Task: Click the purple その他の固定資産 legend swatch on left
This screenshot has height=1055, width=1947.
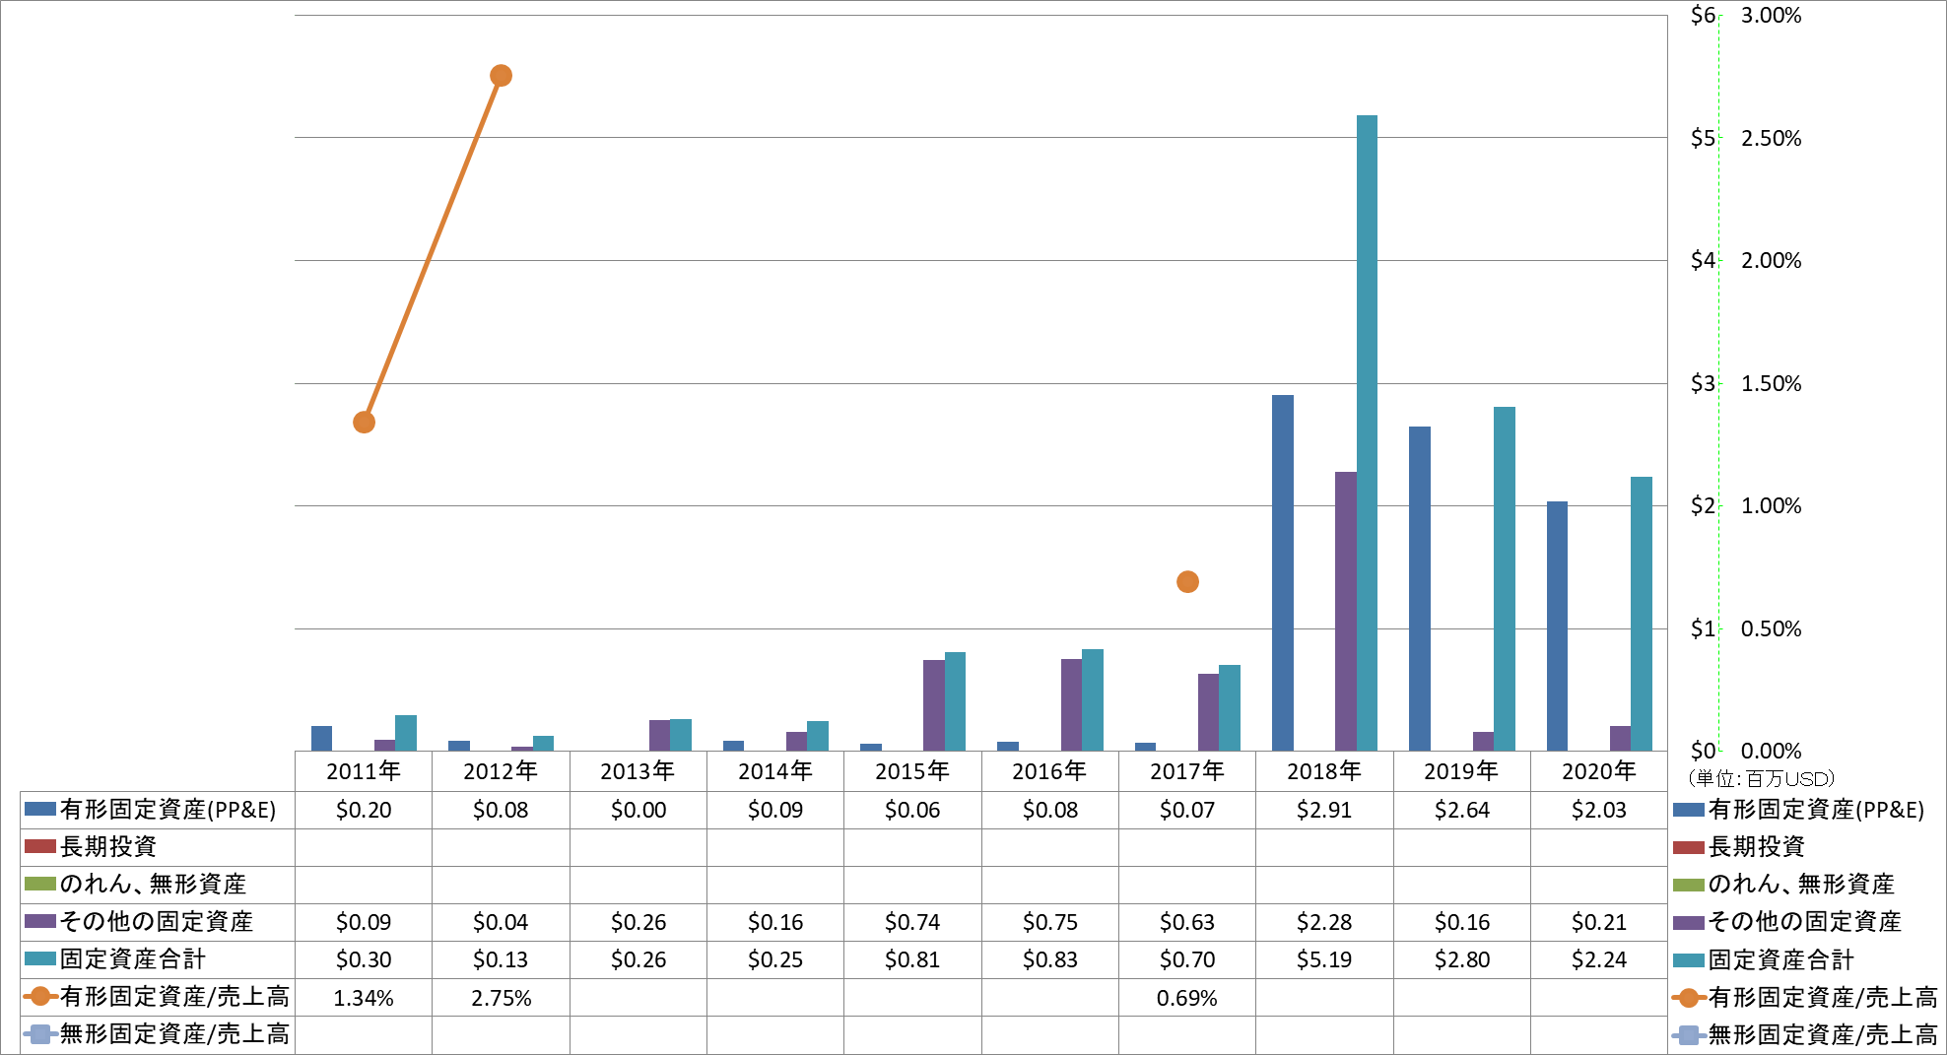Action: [39, 921]
